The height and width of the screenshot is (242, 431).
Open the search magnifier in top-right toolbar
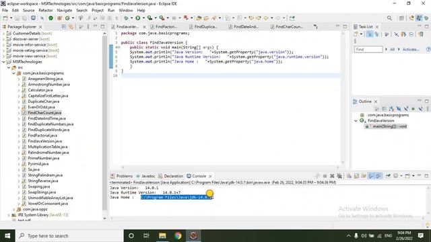pyautogui.click(x=389, y=18)
